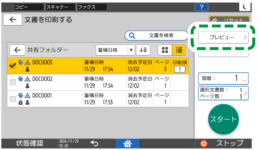Click the color dots icon on DOC0002
259x150 pixels.
[28, 79]
